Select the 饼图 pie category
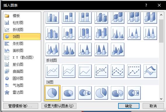Image resolution: width=166 pixels, height=112 pixels. (22, 37)
